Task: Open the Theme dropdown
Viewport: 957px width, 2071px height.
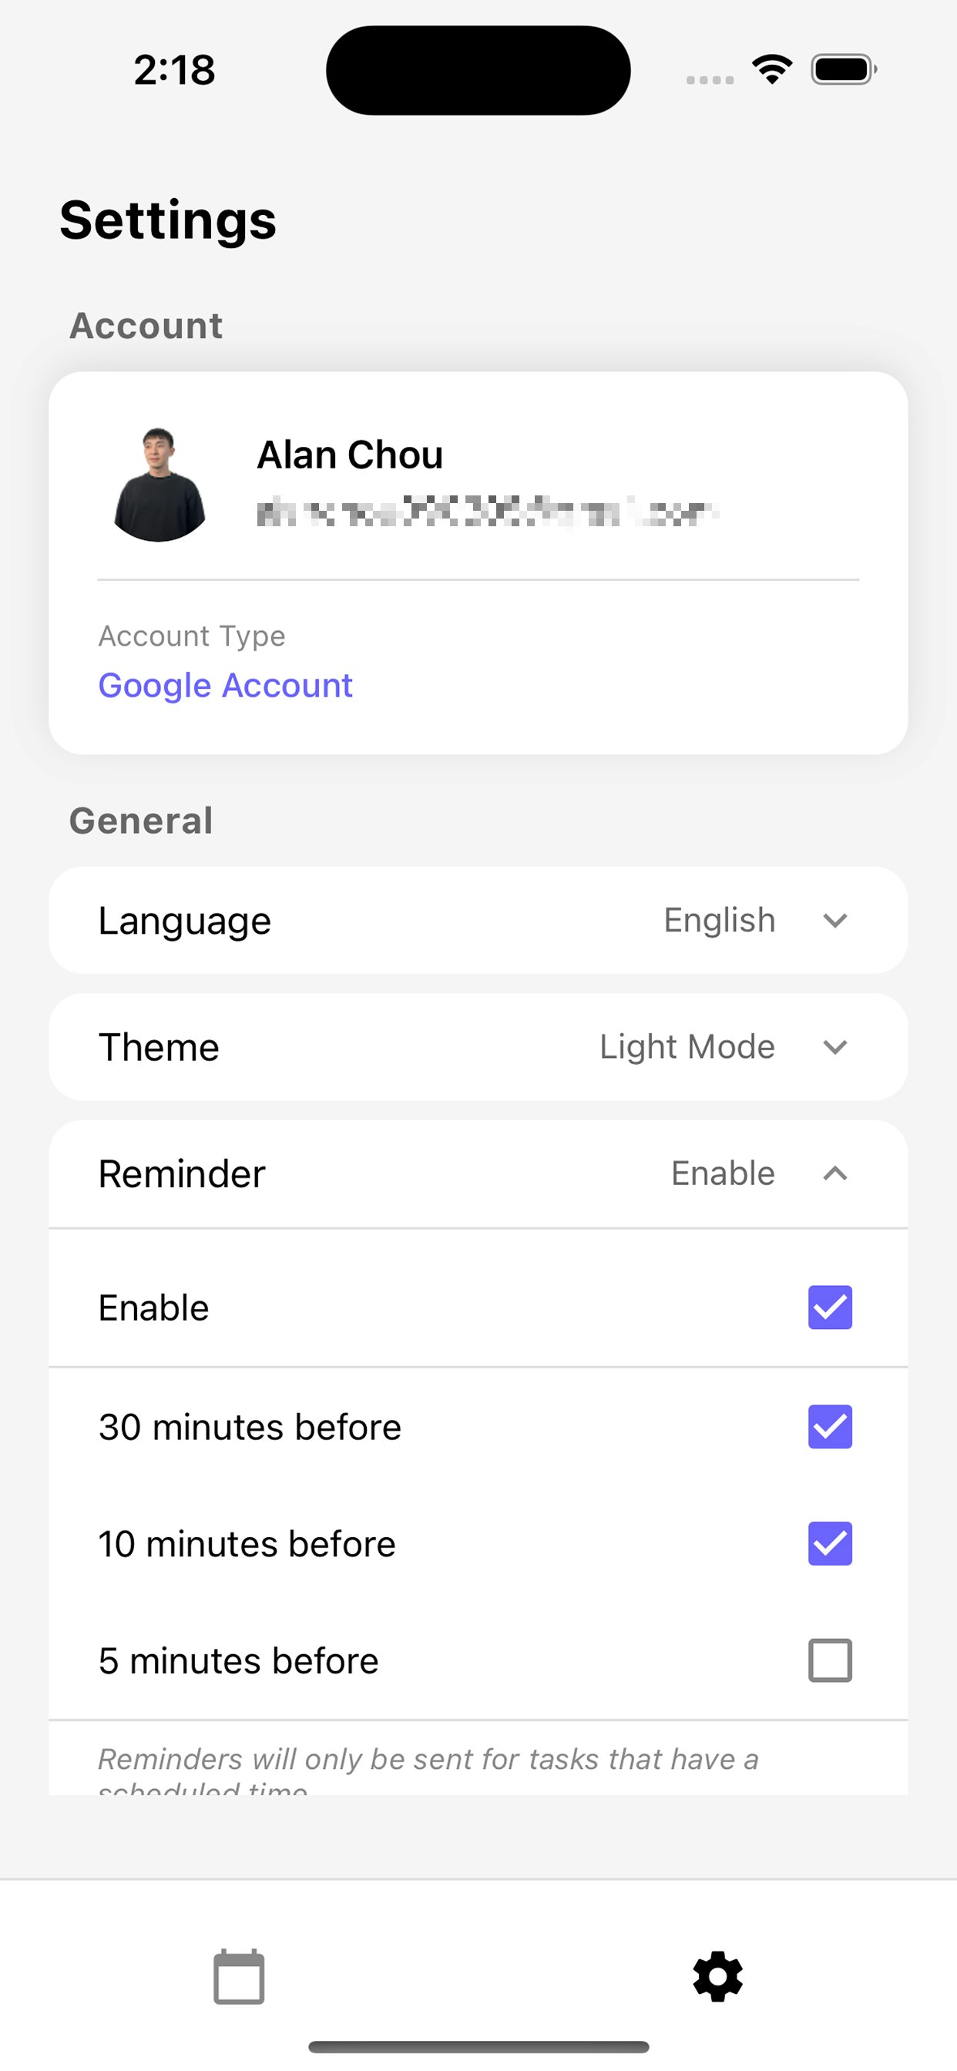Action: tap(834, 1047)
